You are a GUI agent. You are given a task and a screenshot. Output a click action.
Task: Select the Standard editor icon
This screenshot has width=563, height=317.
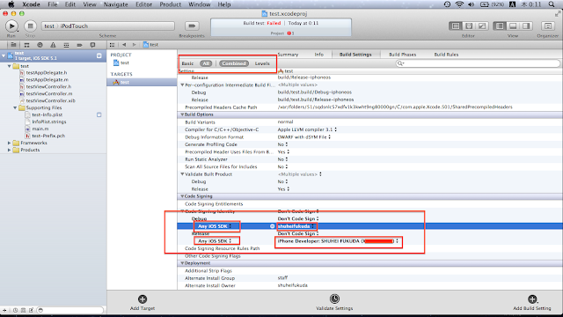tap(456, 26)
